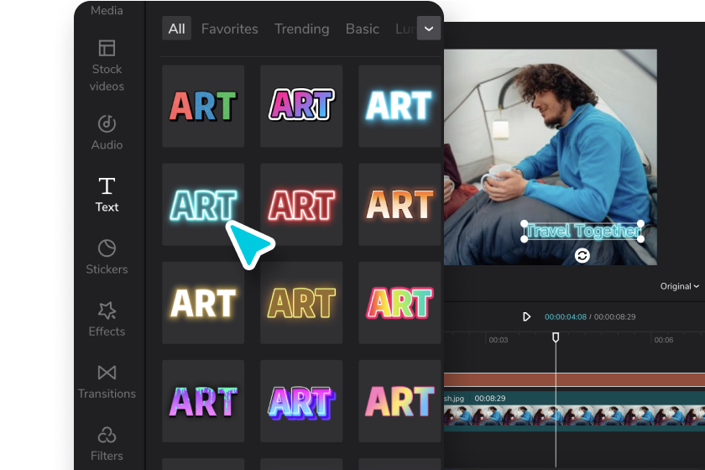The width and height of the screenshot is (705, 470).
Task: Apply the blue glow solid ART style
Action: [399, 106]
